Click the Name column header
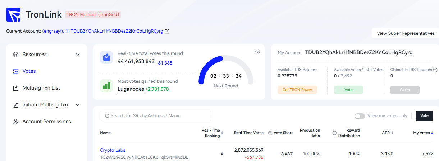Viewport: 439px width, 161px height. (105, 133)
